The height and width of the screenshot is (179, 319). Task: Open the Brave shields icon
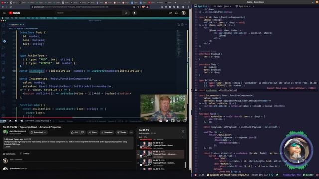pos(143,7)
